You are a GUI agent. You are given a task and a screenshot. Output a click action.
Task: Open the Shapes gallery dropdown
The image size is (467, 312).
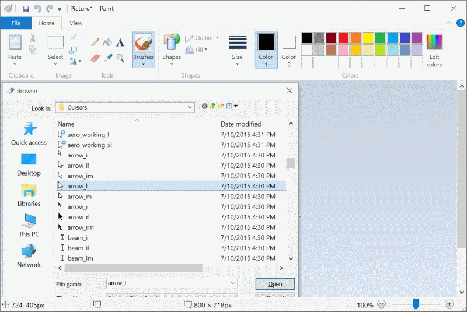tap(172, 64)
